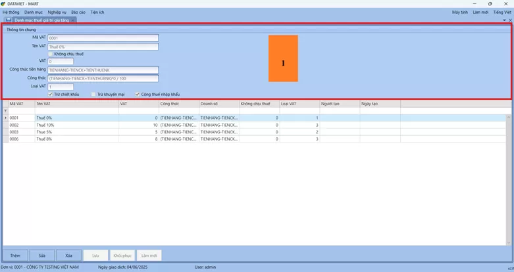Sort by the Người tạo column header
The height and width of the screenshot is (272, 514).
point(340,104)
